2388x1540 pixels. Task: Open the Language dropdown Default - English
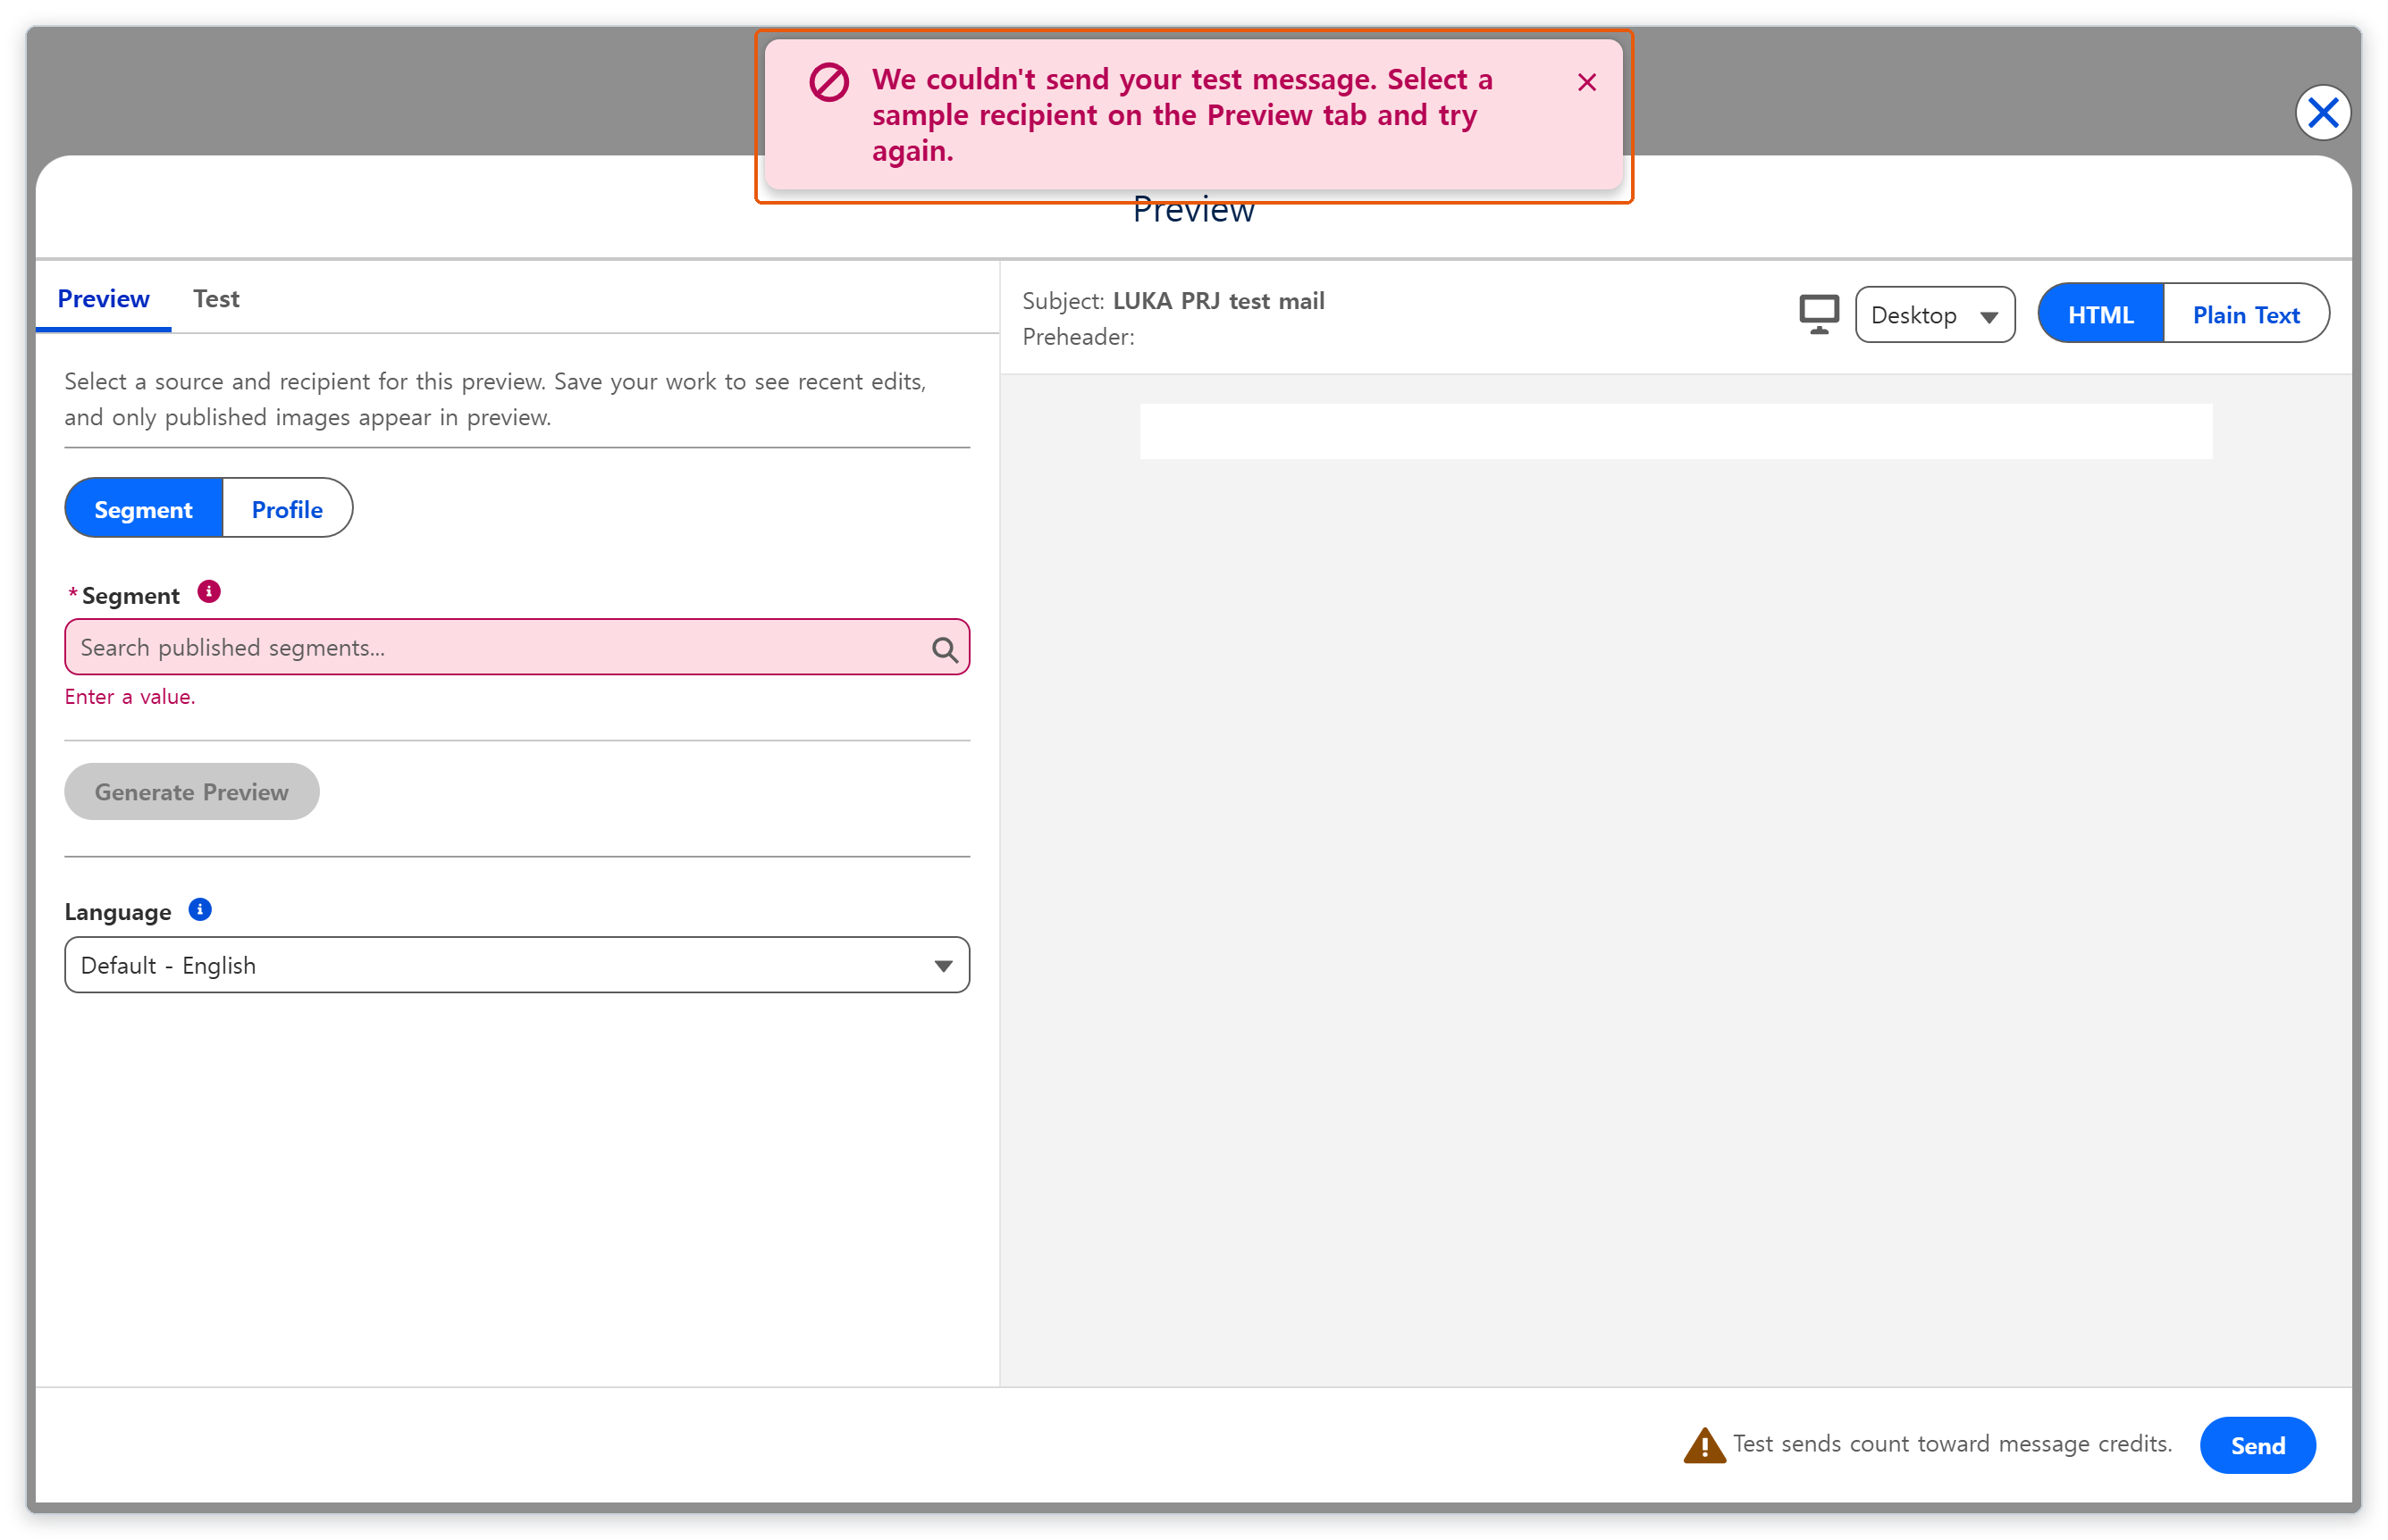coord(517,965)
